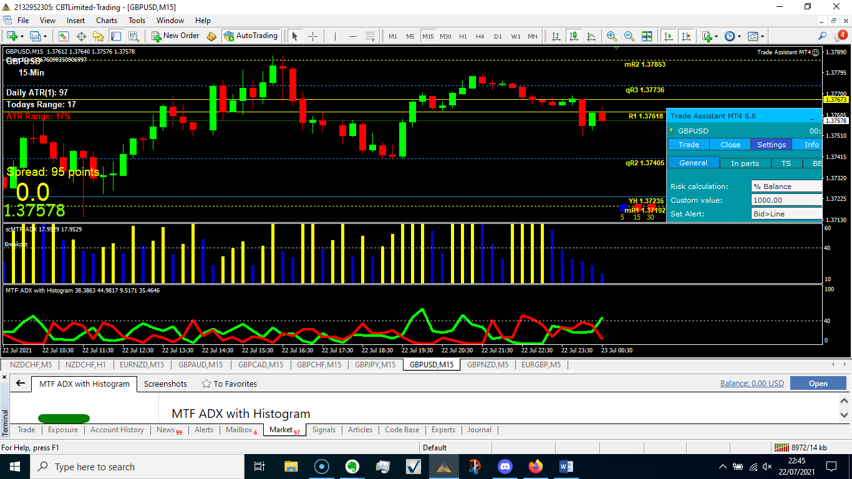Image resolution: width=852 pixels, height=479 pixels.
Task: Toggle the Terminal panel toolbar icon
Action: (116, 36)
